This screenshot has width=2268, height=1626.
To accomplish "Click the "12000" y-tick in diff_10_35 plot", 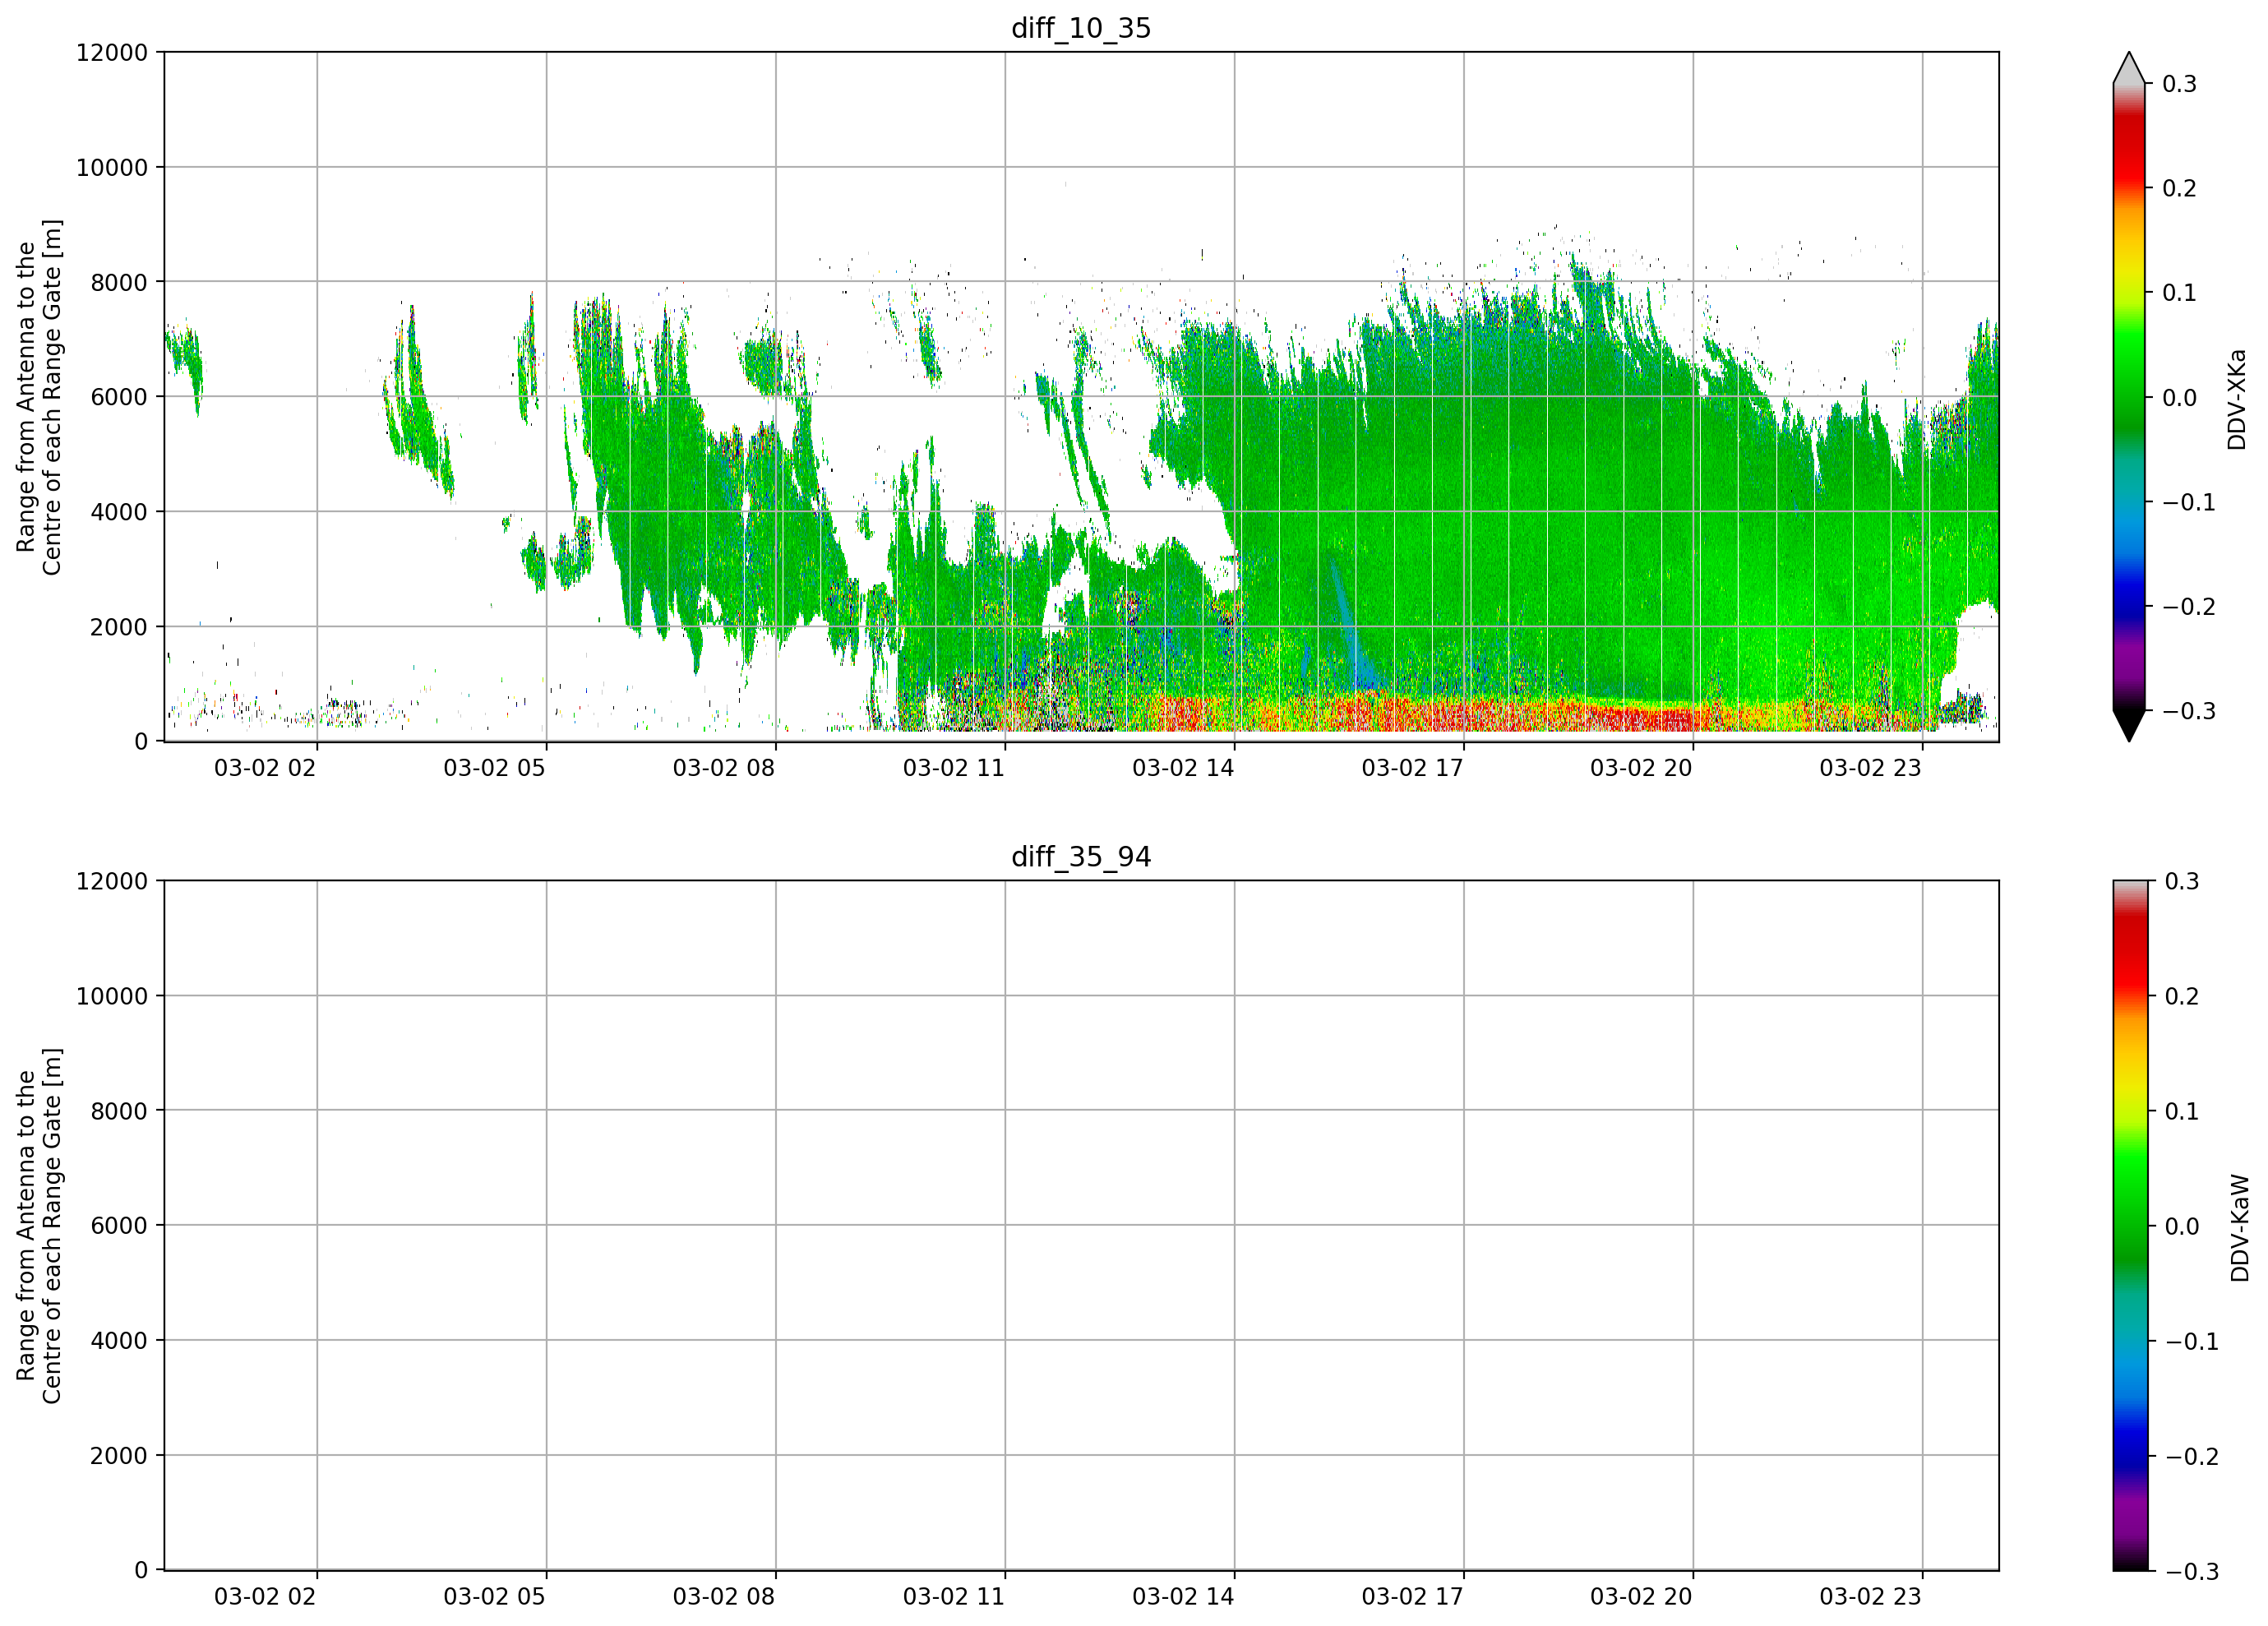I will [x=112, y=52].
